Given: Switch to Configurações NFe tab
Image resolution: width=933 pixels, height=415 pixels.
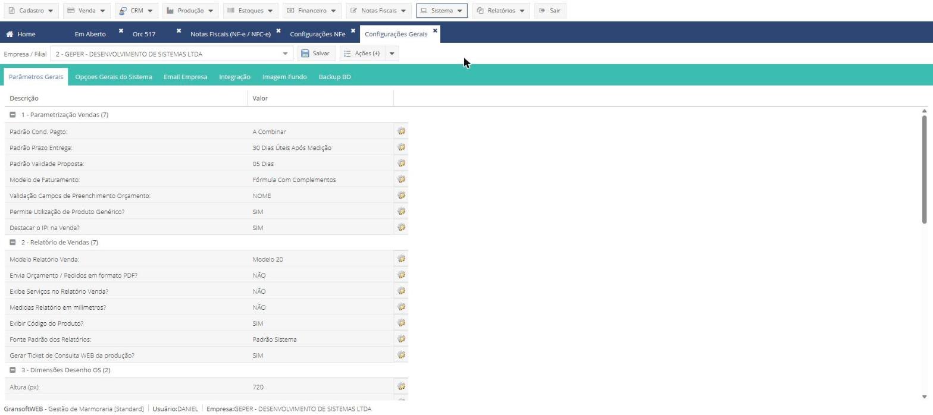Looking at the screenshot, I should pos(318,34).
